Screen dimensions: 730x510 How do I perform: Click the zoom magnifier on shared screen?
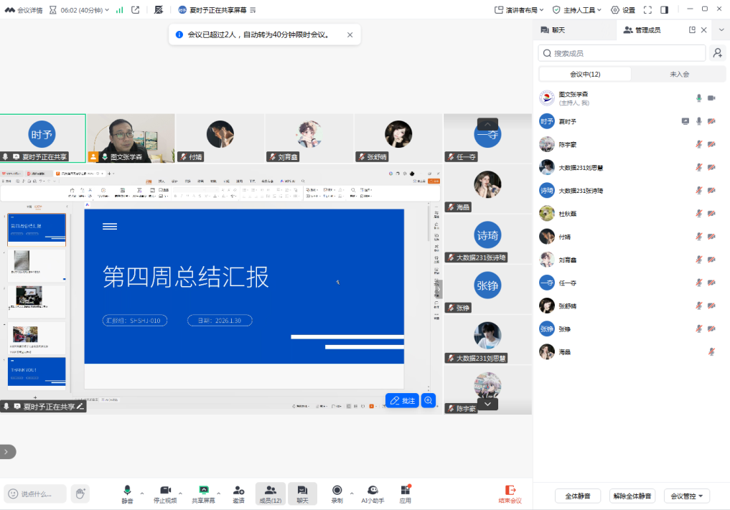[429, 401]
